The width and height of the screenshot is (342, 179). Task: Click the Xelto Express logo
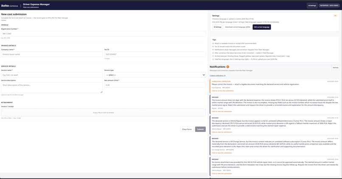10,6
